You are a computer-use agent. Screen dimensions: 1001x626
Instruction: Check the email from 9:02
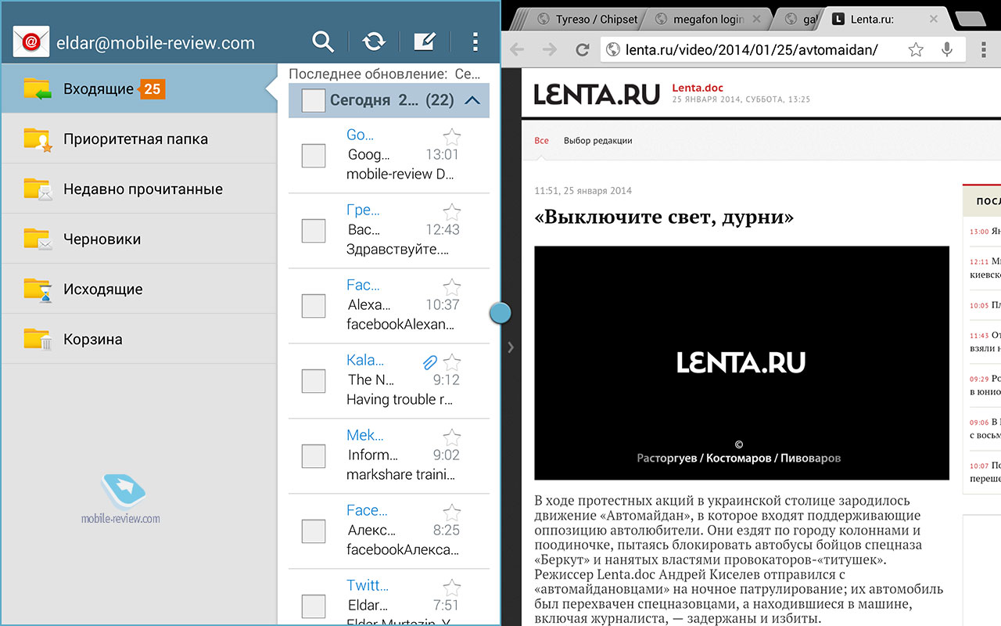314,456
